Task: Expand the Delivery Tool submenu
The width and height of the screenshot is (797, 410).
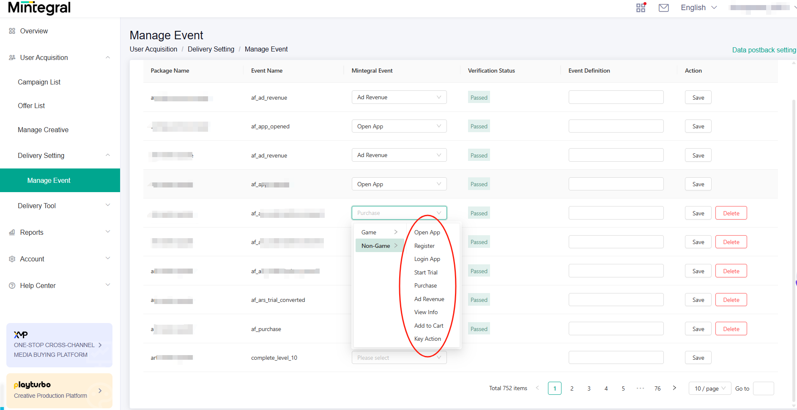Action: pos(108,205)
